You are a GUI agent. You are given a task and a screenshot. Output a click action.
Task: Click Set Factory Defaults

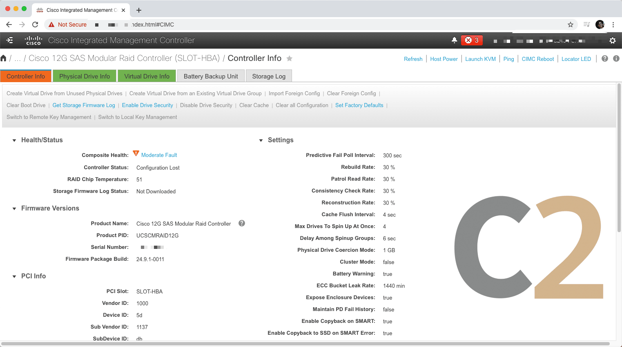(359, 105)
